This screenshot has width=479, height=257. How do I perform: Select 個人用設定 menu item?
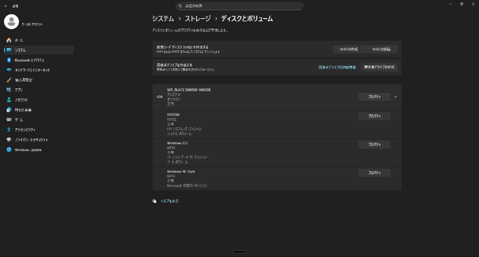(39, 80)
